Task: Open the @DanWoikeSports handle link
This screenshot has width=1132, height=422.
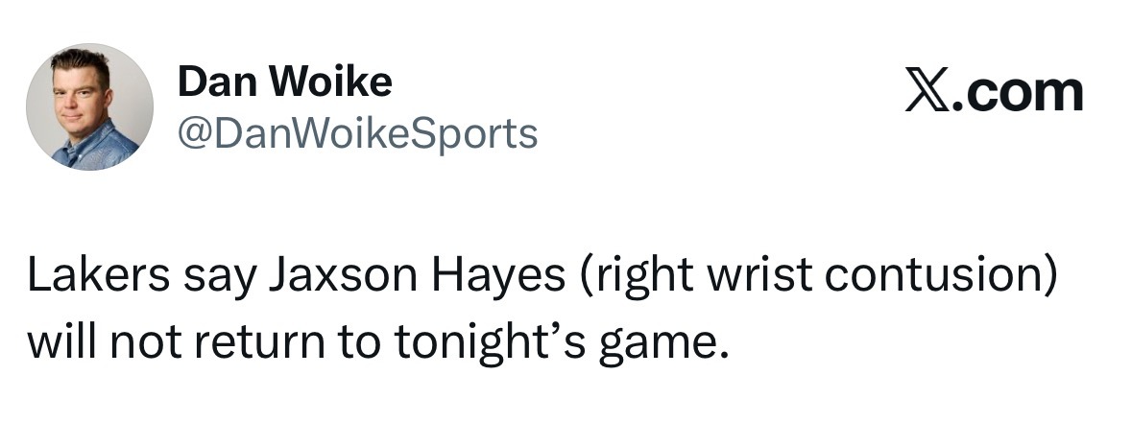Action: (x=357, y=133)
